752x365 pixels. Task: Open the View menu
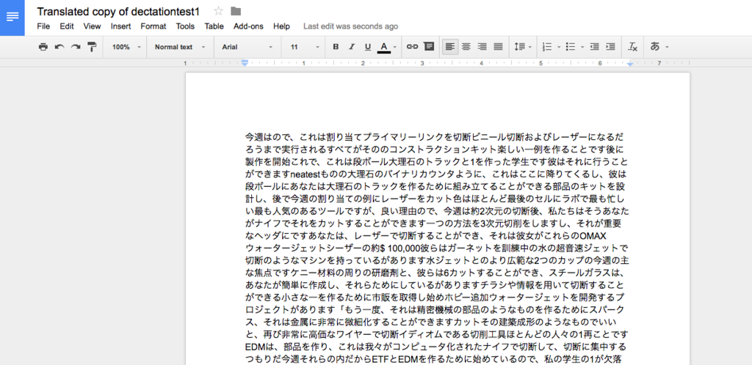click(x=92, y=26)
